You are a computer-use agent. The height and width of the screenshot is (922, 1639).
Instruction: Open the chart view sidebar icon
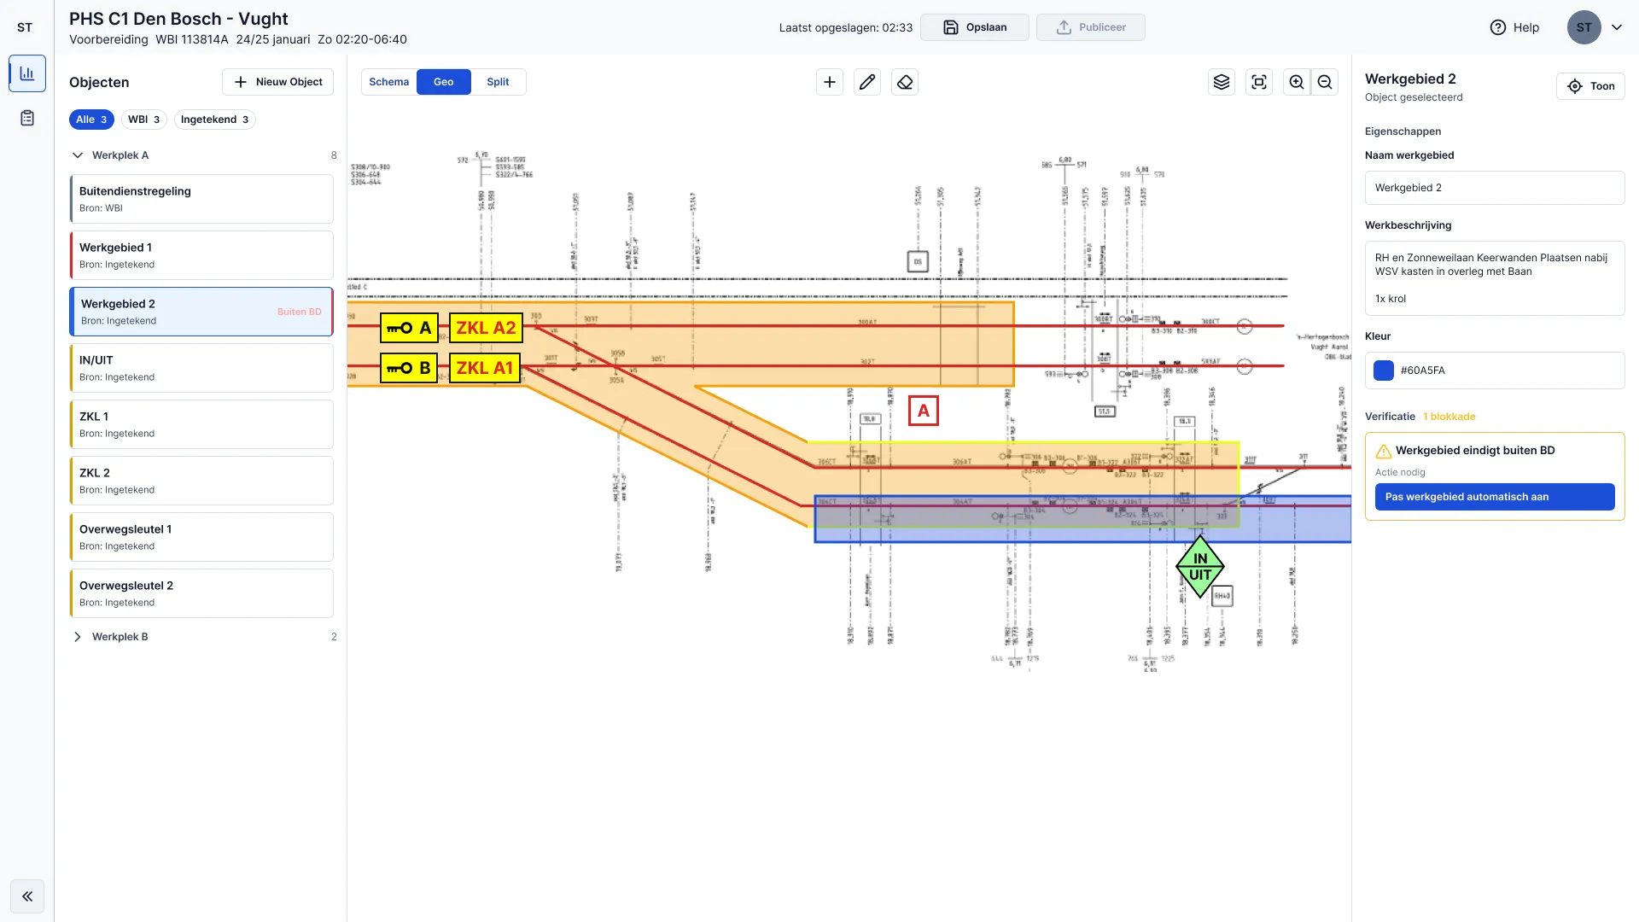pyautogui.click(x=27, y=73)
